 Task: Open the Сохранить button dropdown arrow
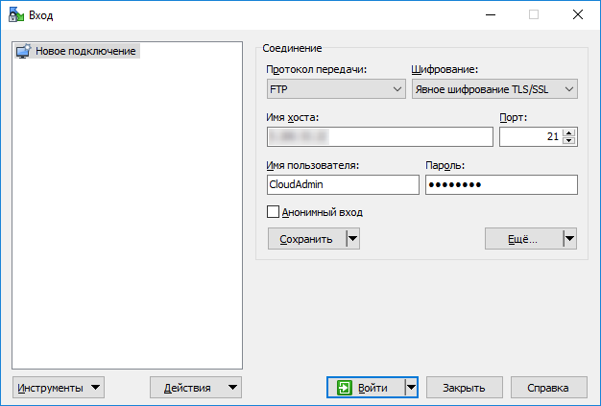click(x=352, y=239)
